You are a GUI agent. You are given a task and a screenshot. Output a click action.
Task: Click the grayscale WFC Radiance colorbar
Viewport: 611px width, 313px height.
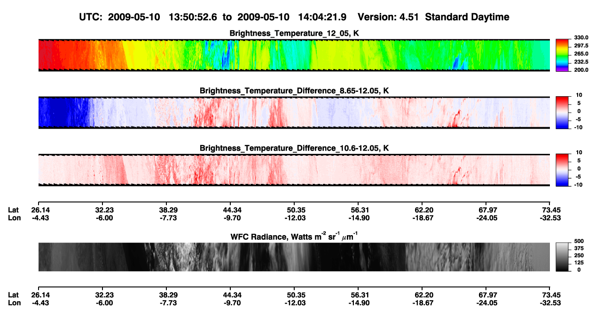click(563, 257)
